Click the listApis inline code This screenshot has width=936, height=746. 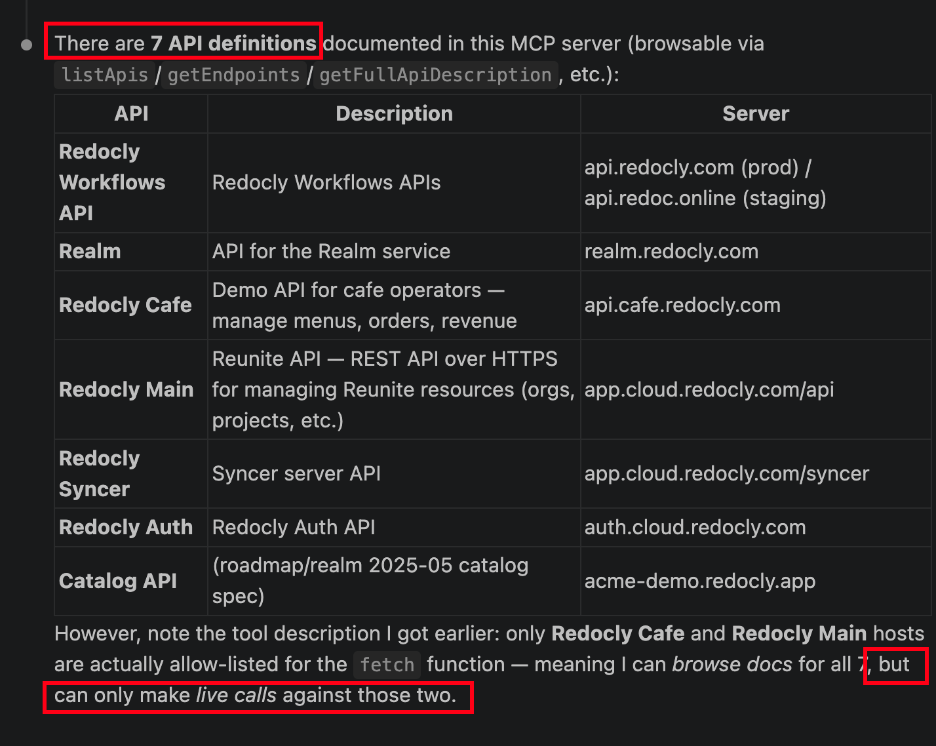[105, 75]
